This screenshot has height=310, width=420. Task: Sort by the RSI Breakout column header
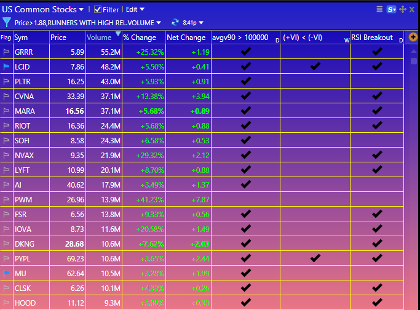[x=377, y=38]
